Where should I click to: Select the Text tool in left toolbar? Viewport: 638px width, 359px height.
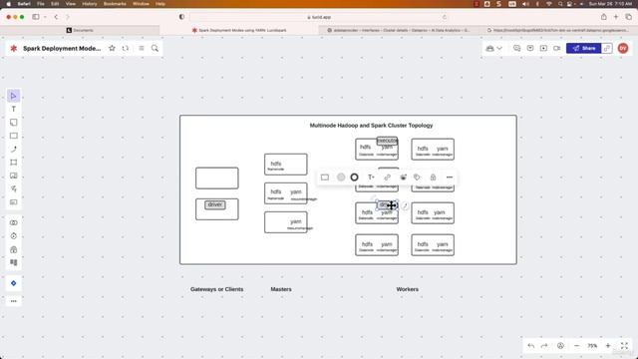[x=13, y=109]
